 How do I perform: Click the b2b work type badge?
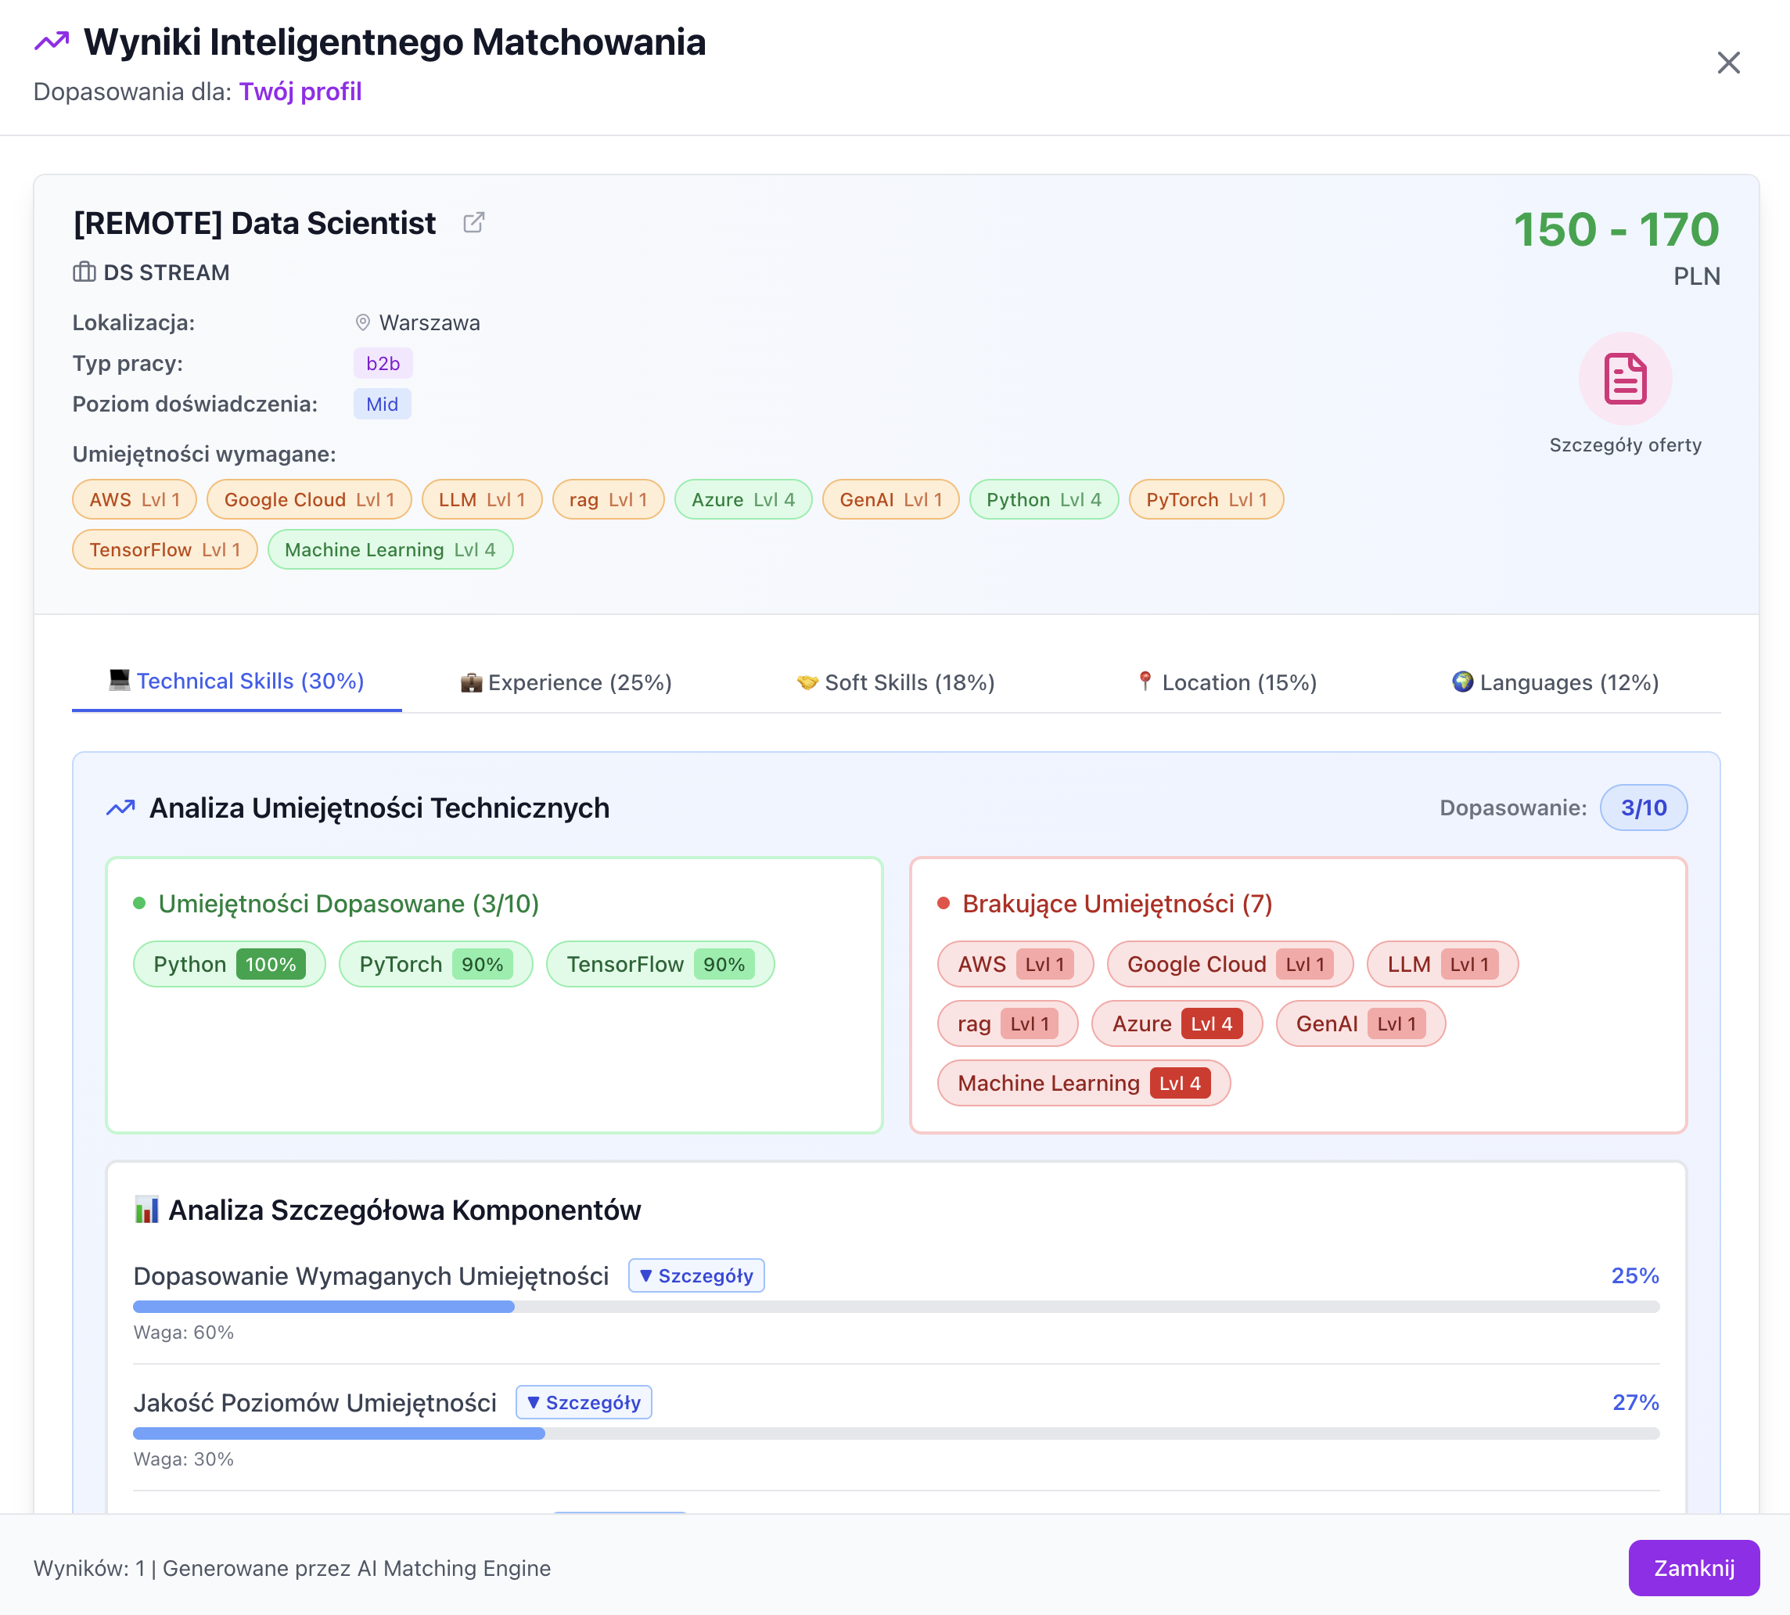383,363
